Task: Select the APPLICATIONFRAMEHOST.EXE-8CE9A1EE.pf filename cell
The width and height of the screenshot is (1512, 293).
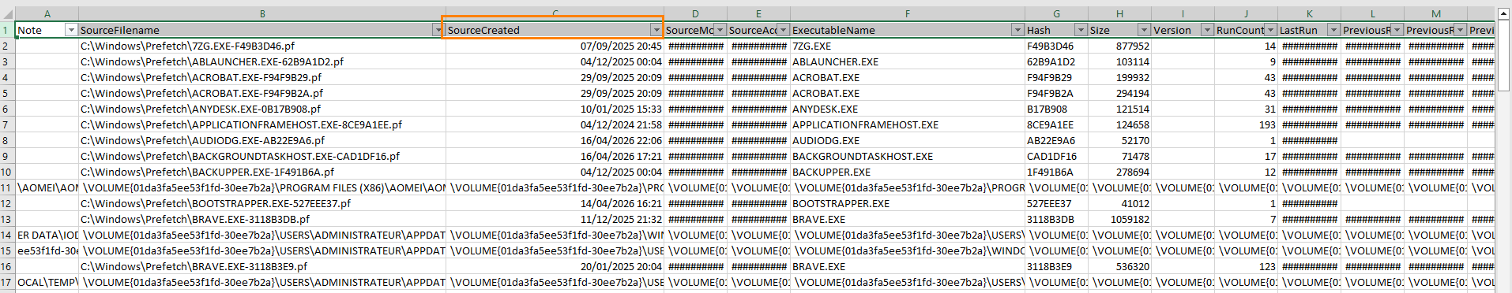Action: (262, 124)
